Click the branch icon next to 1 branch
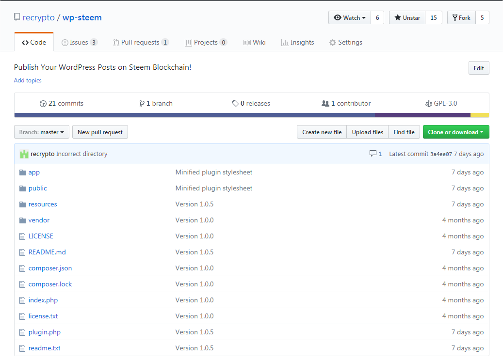 coord(142,104)
